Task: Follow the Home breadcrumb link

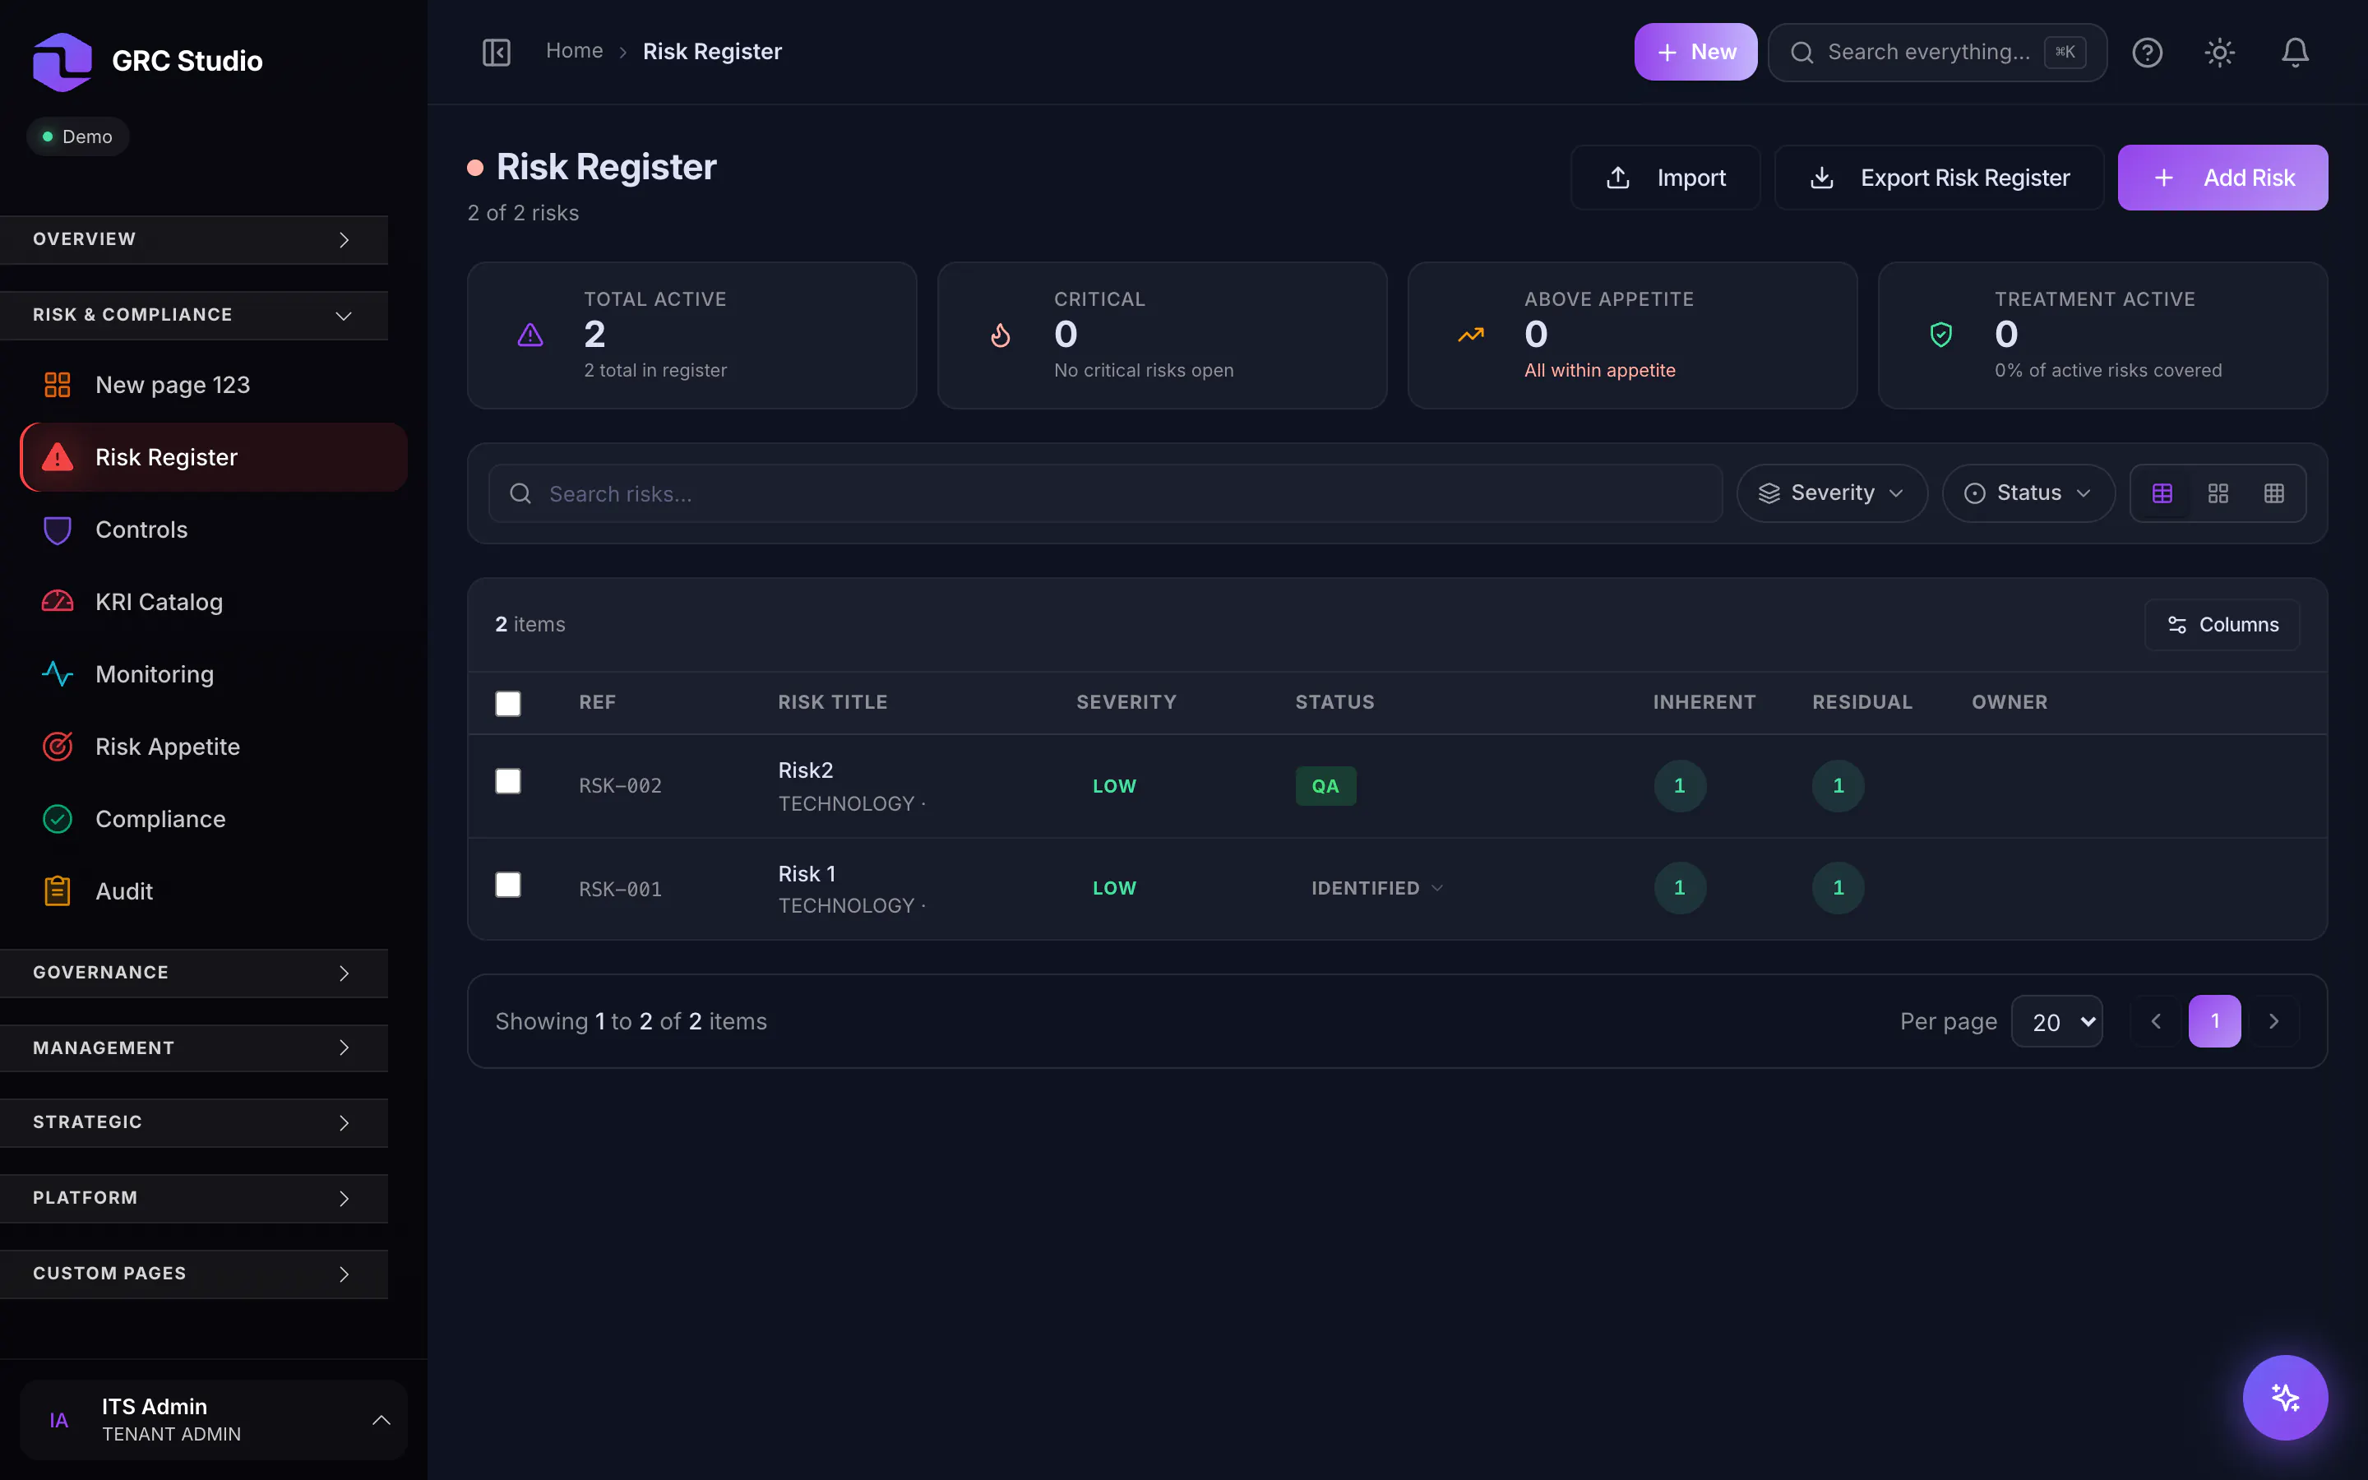Action: 575,51
